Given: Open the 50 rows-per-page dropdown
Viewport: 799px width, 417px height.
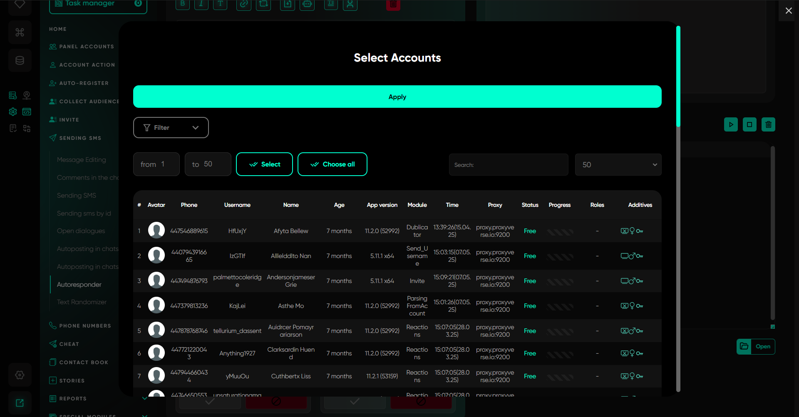Looking at the screenshot, I should (x=618, y=165).
